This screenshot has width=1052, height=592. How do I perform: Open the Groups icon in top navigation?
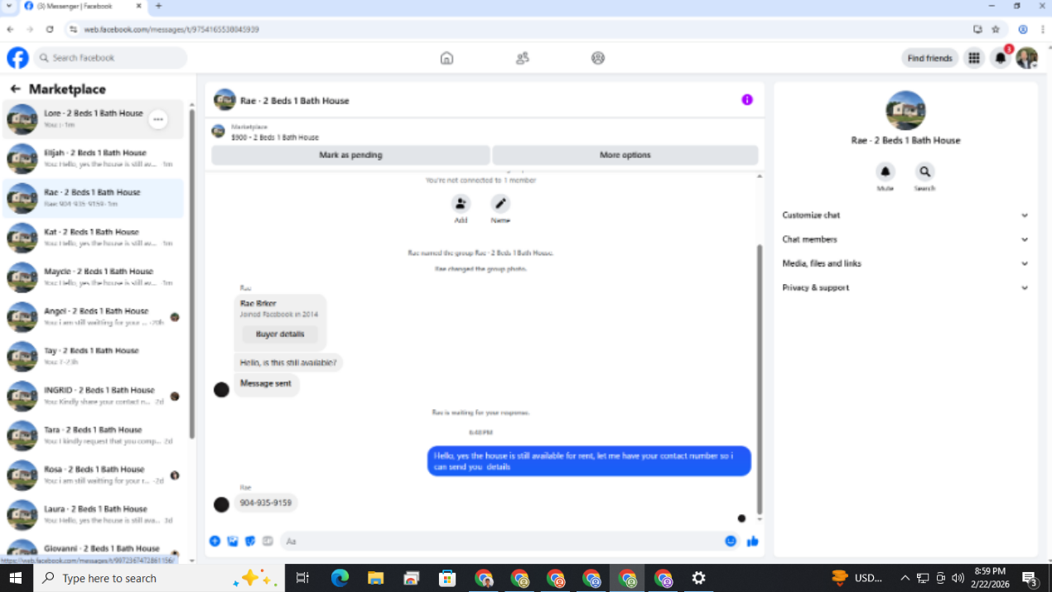(x=598, y=58)
